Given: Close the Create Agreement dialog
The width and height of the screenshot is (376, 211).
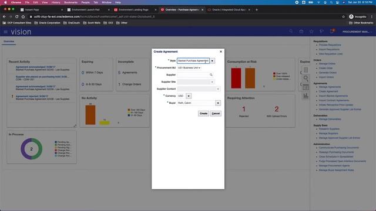Looking at the screenshot, I should (221, 52).
